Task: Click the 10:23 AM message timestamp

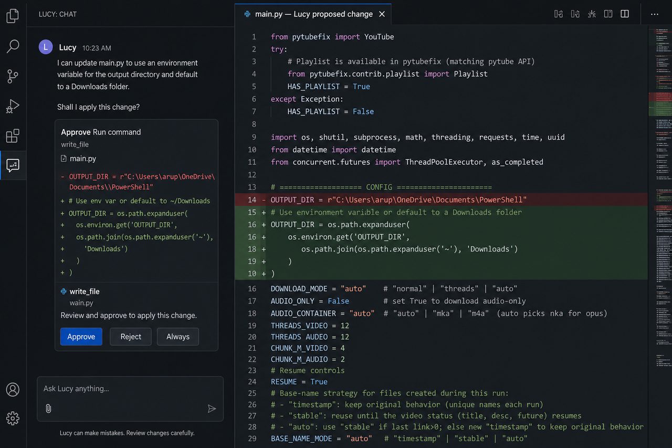Action: (97, 48)
